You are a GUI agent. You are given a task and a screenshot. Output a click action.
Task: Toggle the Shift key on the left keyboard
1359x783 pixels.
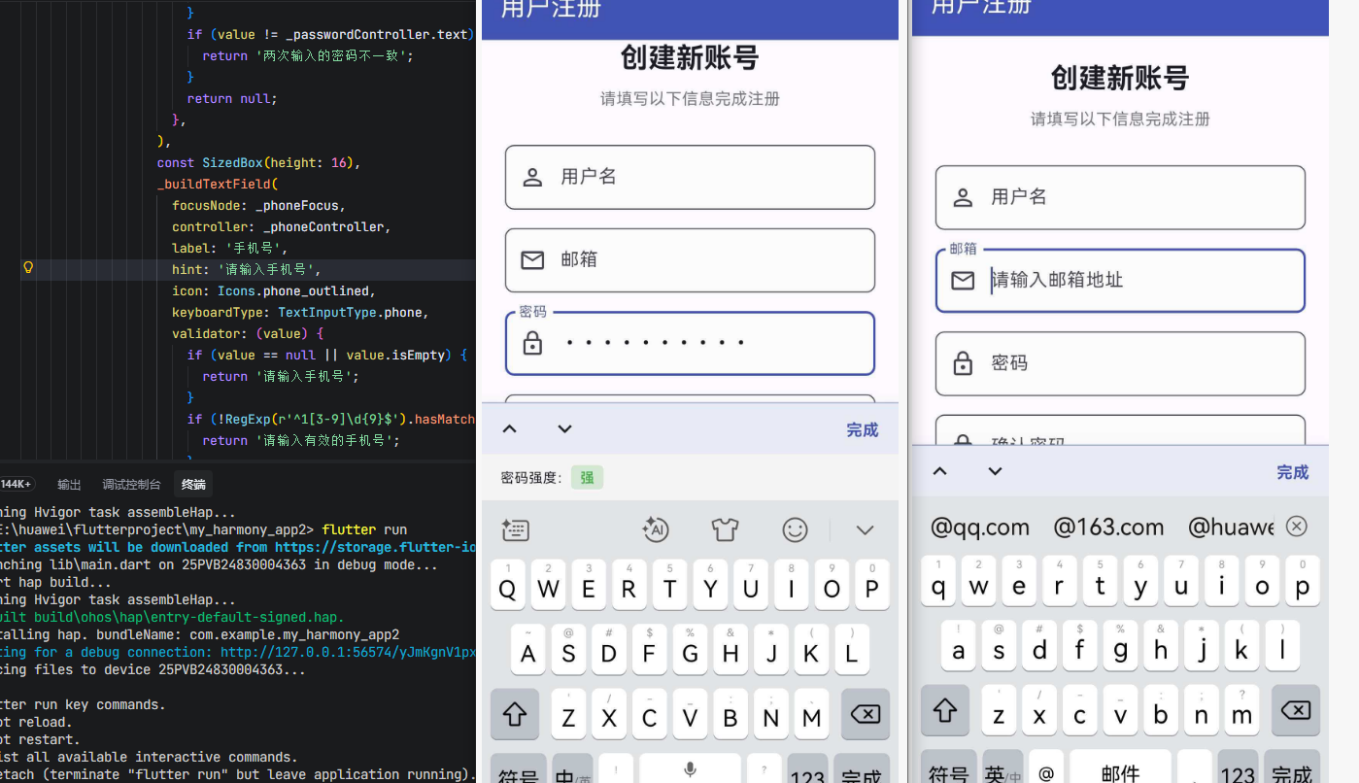(x=515, y=714)
